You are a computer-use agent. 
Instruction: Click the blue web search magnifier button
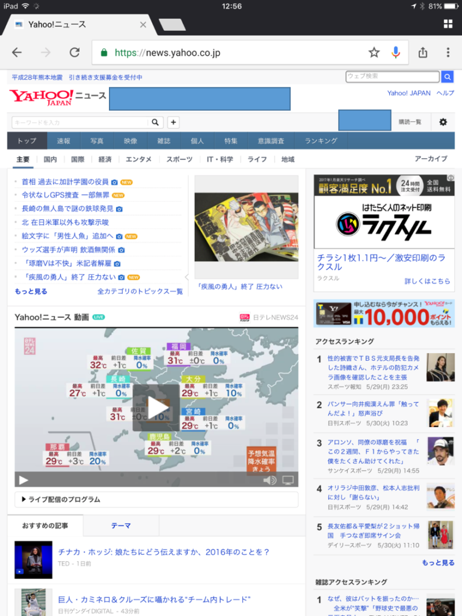click(447, 76)
